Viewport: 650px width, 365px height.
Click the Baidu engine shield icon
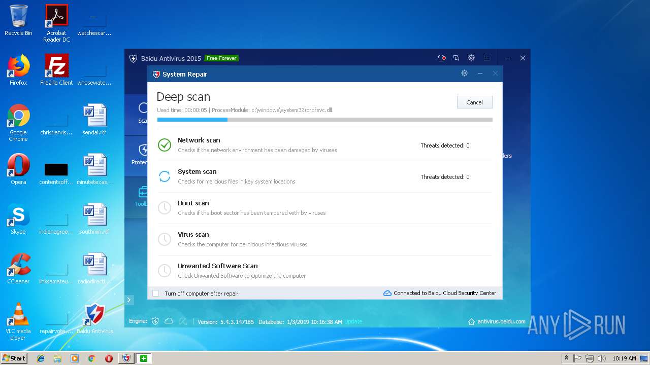click(x=155, y=321)
